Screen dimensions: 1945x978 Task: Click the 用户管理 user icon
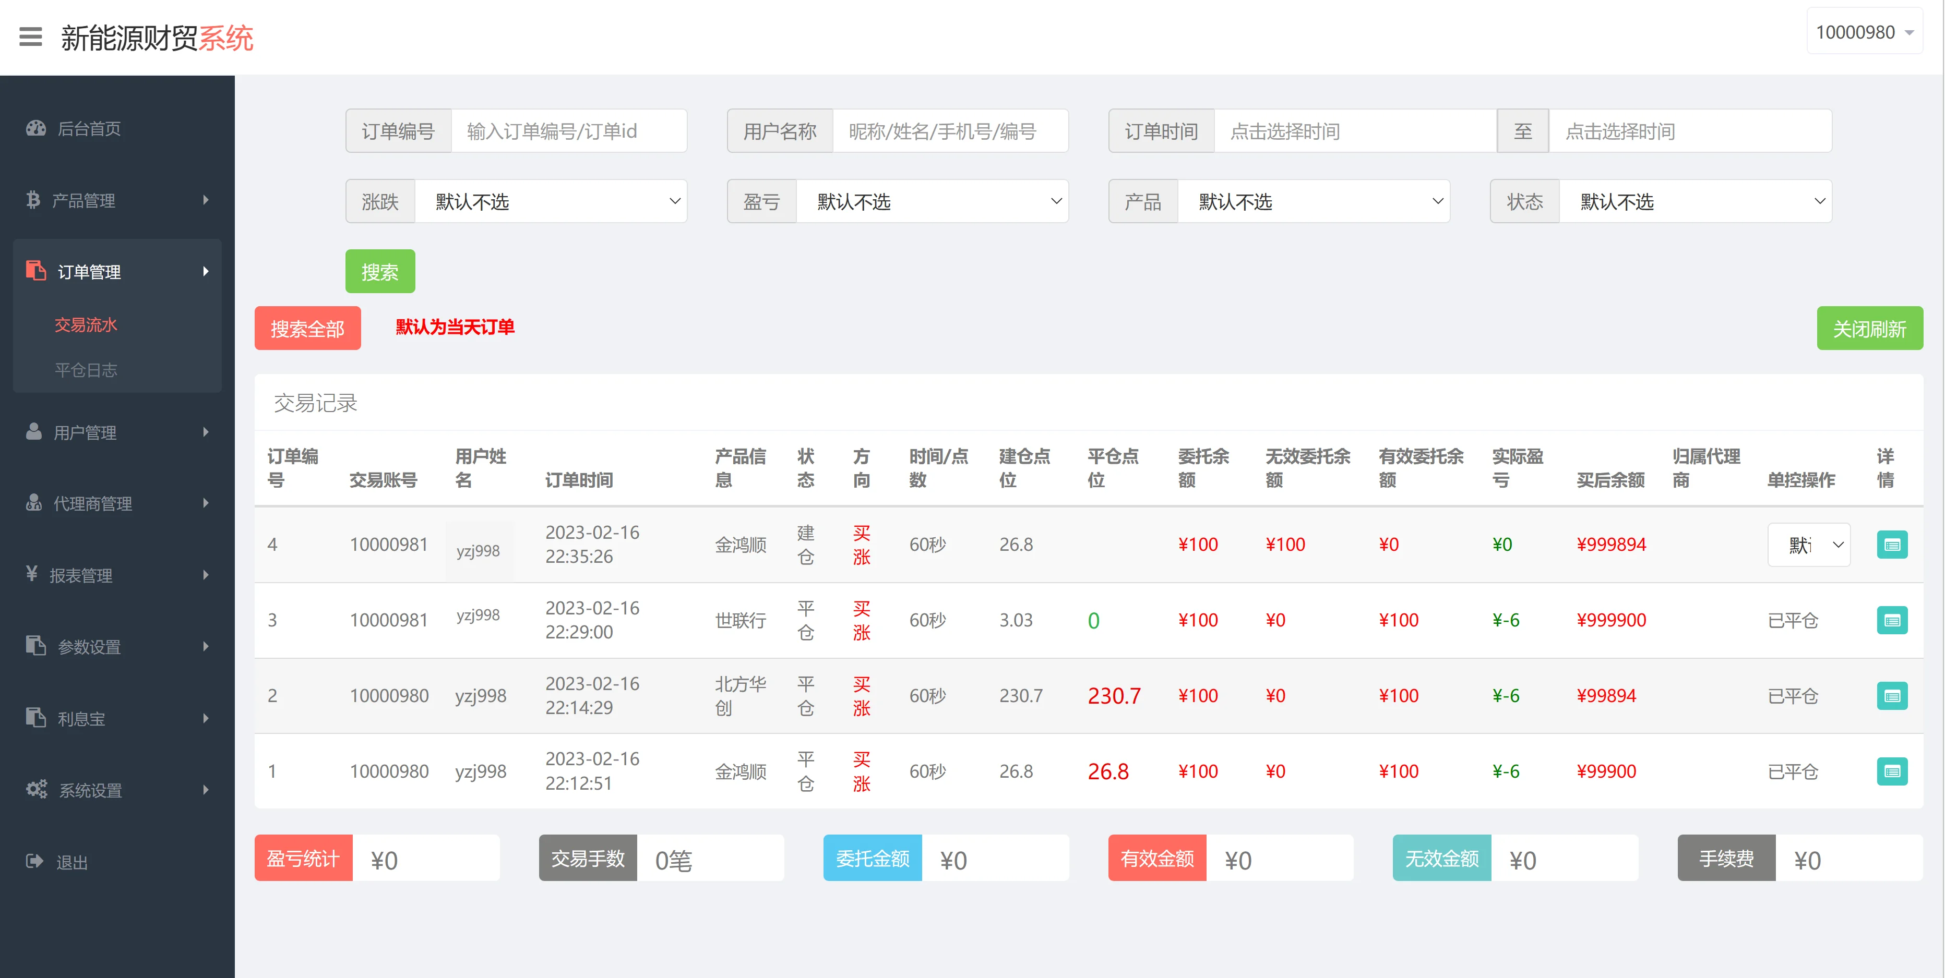pos(34,432)
